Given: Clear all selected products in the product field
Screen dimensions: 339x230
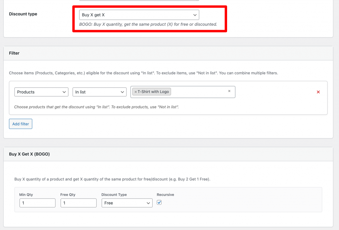Looking at the screenshot, I should pos(229,91).
